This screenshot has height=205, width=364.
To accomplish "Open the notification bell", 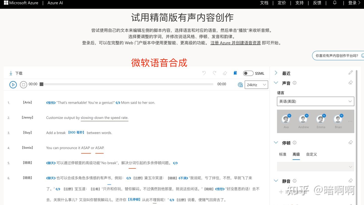I will point(335,3).
